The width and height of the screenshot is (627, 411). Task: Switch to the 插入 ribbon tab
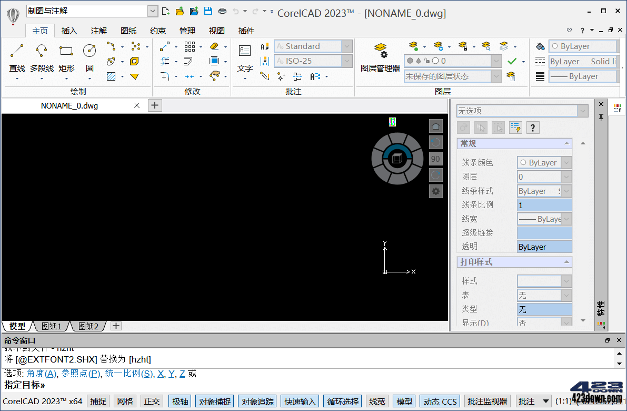69,31
